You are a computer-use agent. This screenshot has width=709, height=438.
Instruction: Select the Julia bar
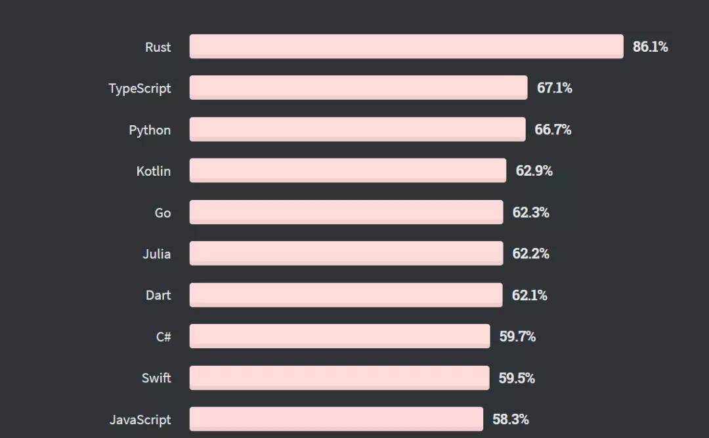coord(347,253)
